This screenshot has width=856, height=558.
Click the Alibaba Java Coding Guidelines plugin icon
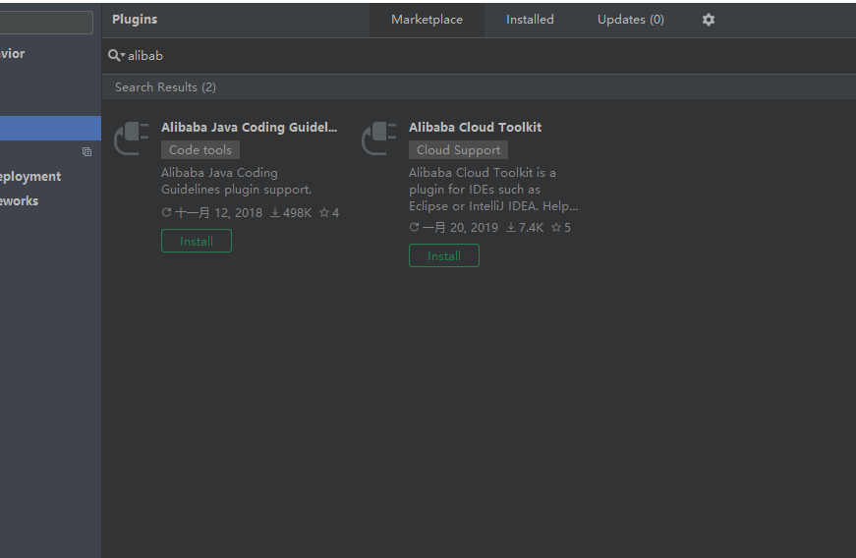point(132,139)
